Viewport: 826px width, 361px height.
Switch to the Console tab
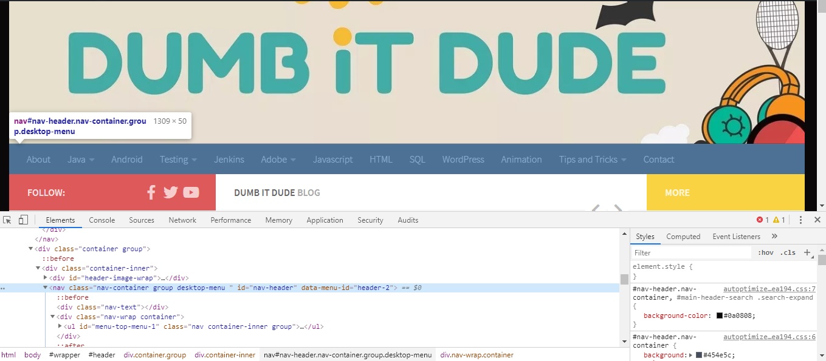pos(102,220)
